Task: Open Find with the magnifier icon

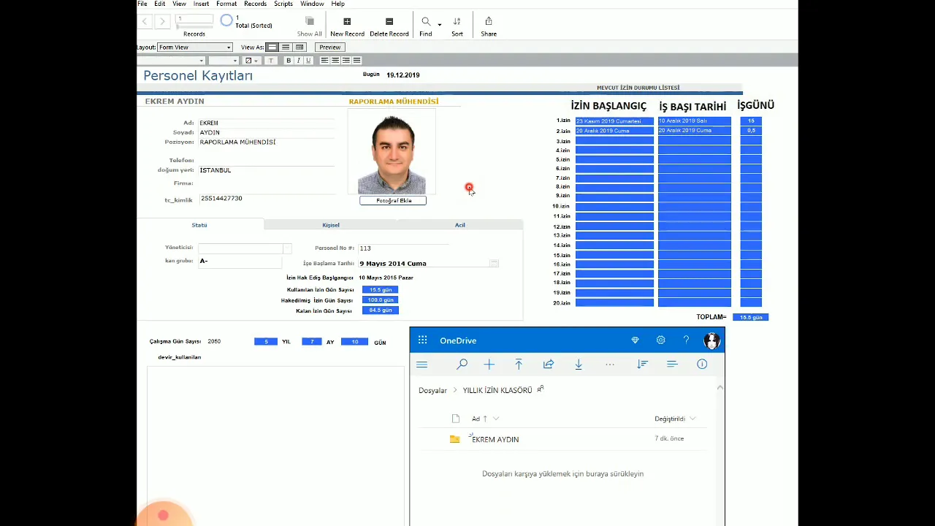Action: [x=426, y=21]
